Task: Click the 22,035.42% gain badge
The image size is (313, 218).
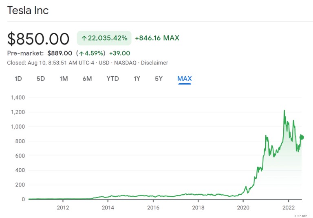Action: click(x=104, y=38)
